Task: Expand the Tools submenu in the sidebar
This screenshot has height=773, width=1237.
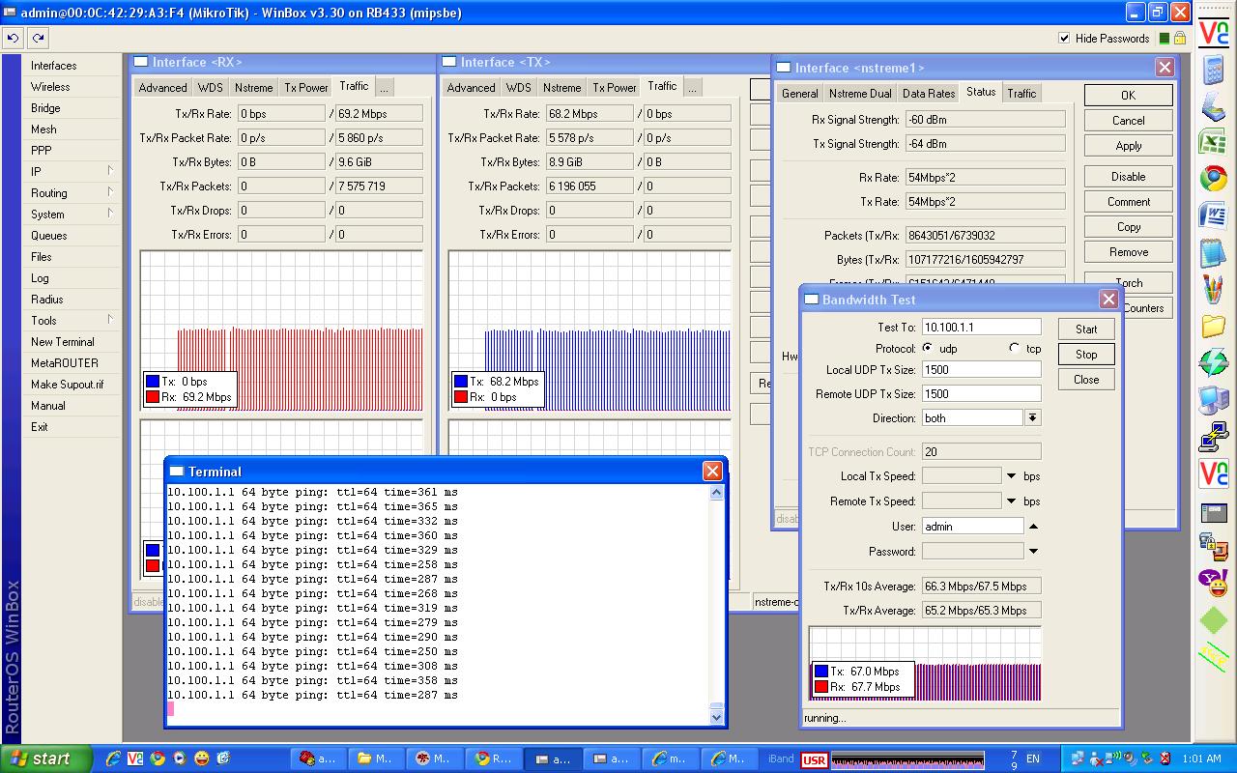Action: (x=110, y=320)
